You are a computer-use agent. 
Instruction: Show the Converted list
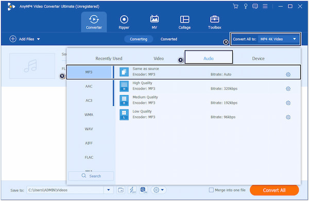point(169,39)
